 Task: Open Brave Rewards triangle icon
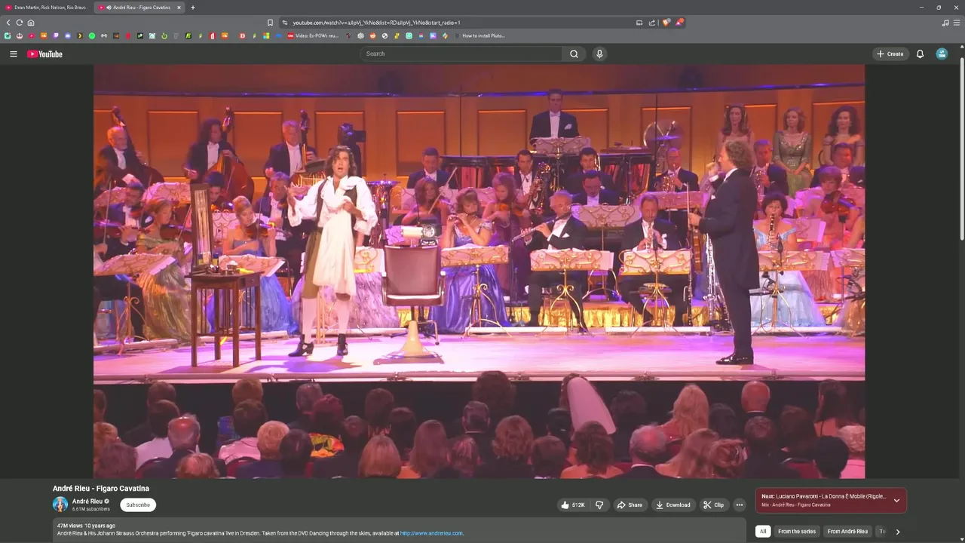point(679,23)
